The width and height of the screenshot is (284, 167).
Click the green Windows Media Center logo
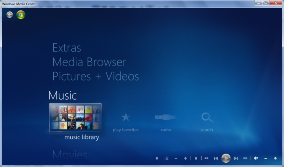tap(21, 15)
